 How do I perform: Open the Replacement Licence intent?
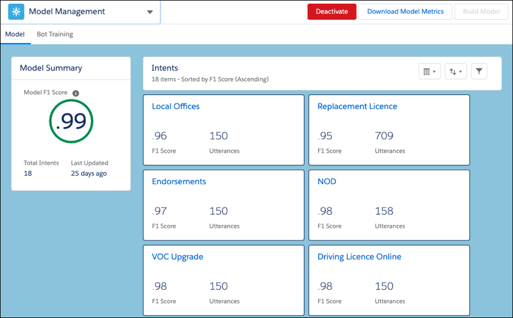pyautogui.click(x=357, y=106)
